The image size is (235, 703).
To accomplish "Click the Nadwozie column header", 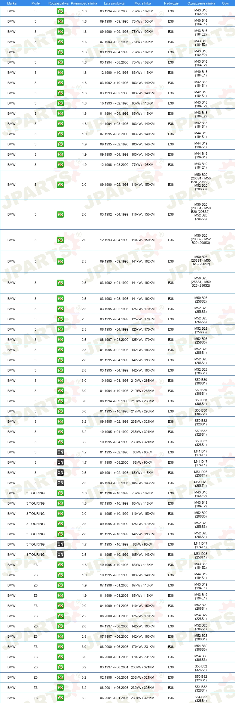I will (171, 3).
